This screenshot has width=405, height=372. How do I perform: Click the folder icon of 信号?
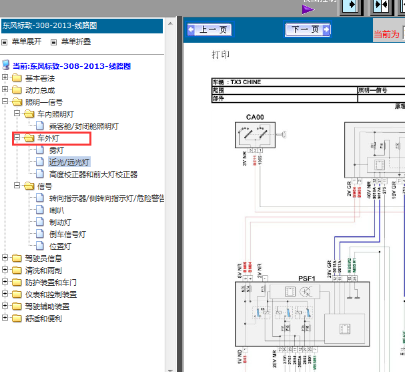[29, 186]
